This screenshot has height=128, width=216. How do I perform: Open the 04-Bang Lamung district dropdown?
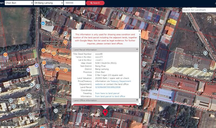click(48, 3)
